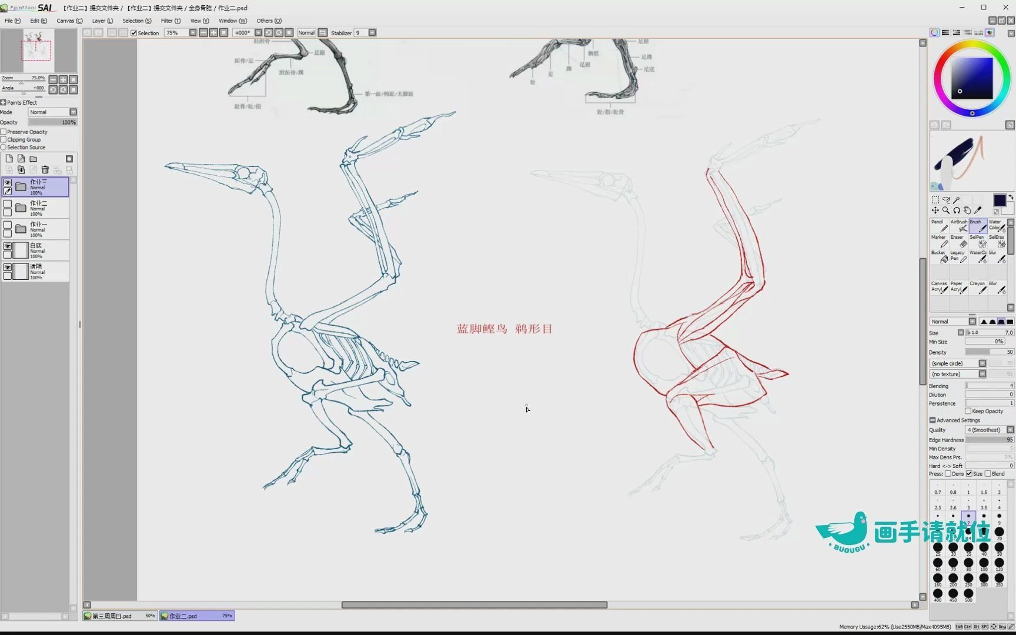Viewport: 1016px width, 635px height.
Task: Uncheck Press Size checkbox
Action: pos(969,474)
